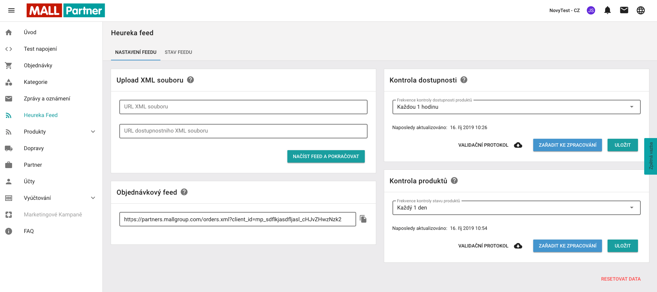The height and width of the screenshot is (292, 657).
Task: Show help for Objednávkový feed
Action: point(184,192)
